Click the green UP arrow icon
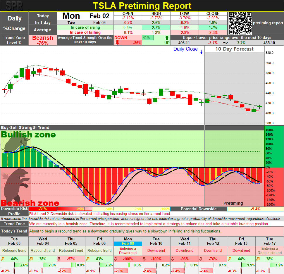The height and width of the screenshot is (274, 284). 167,38
